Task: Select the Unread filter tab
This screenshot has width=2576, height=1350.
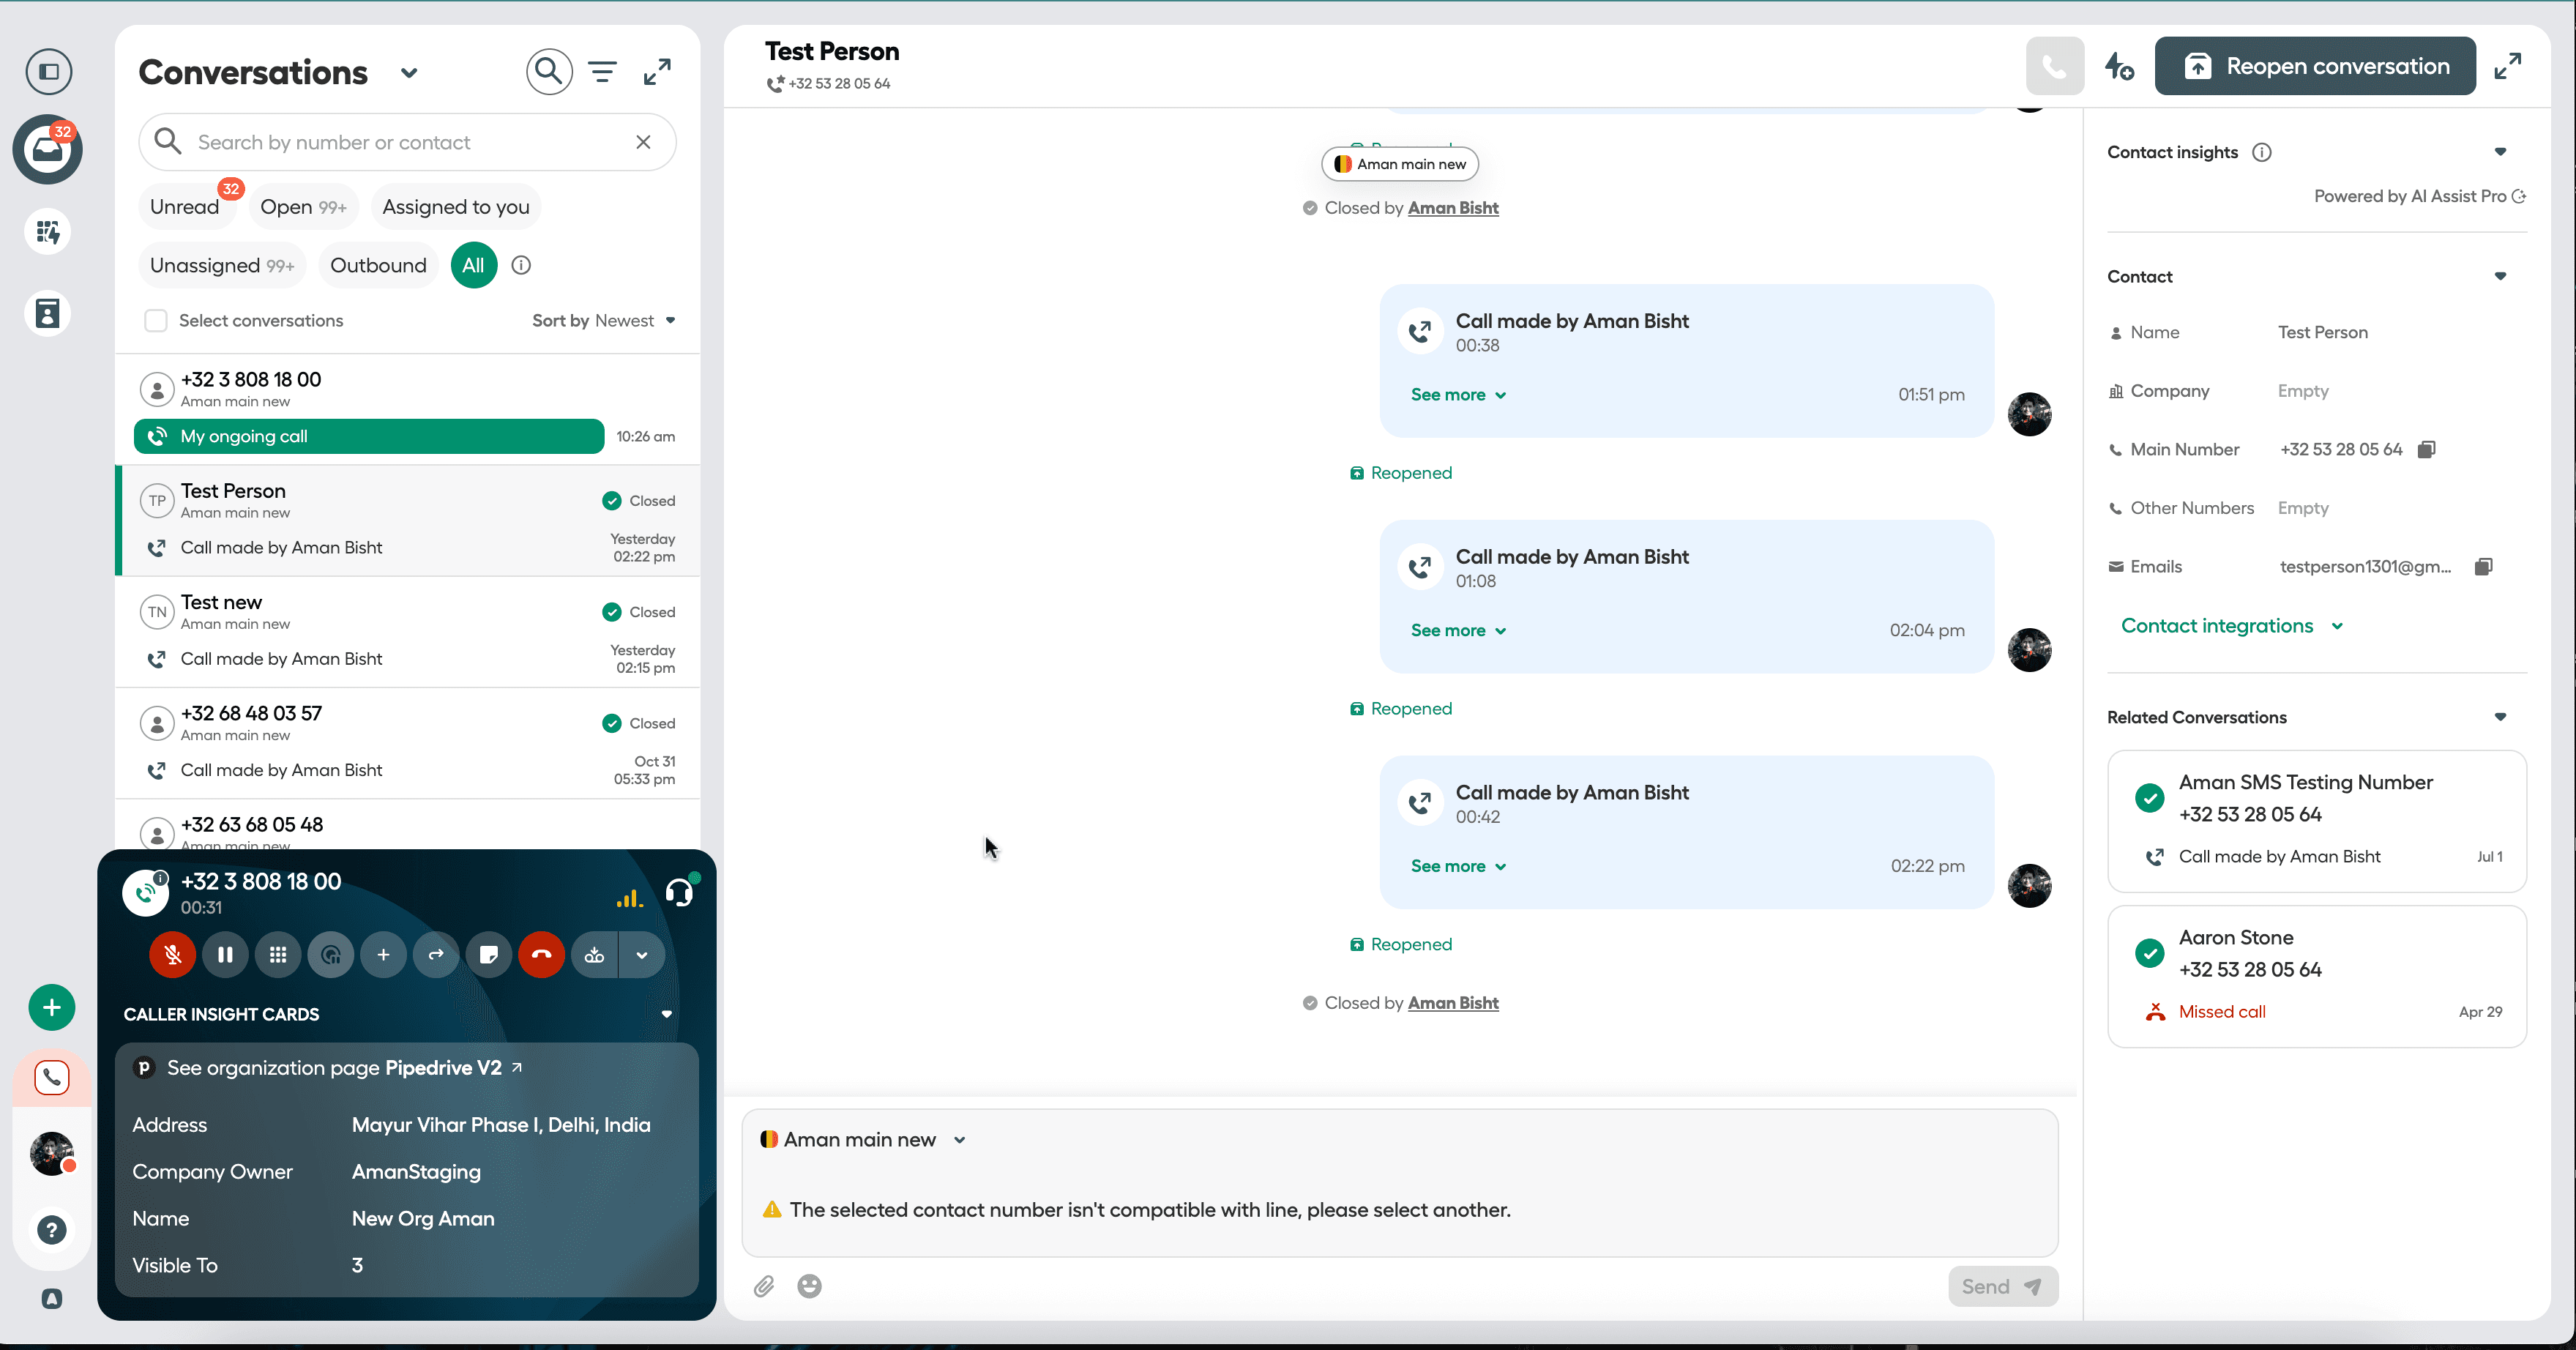Action: pyautogui.click(x=185, y=207)
